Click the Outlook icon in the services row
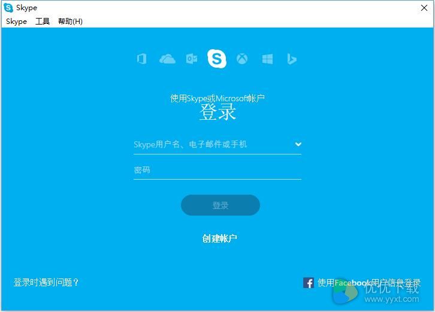The width and height of the screenshot is (435, 312). (x=192, y=59)
